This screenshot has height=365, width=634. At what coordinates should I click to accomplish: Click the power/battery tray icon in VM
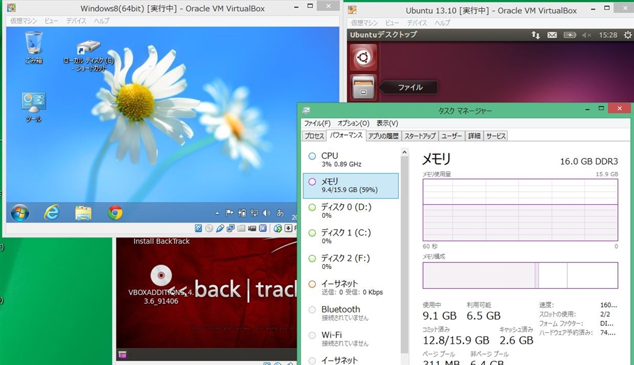242,213
